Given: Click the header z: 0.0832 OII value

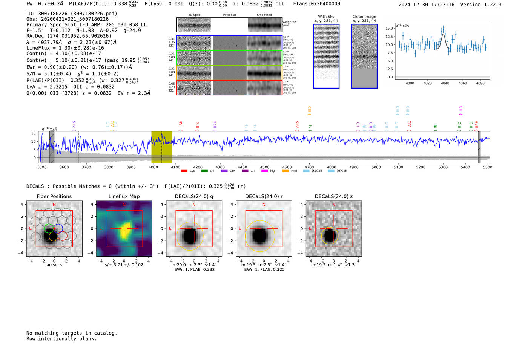Looking at the screenshot, I should [258, 4].
